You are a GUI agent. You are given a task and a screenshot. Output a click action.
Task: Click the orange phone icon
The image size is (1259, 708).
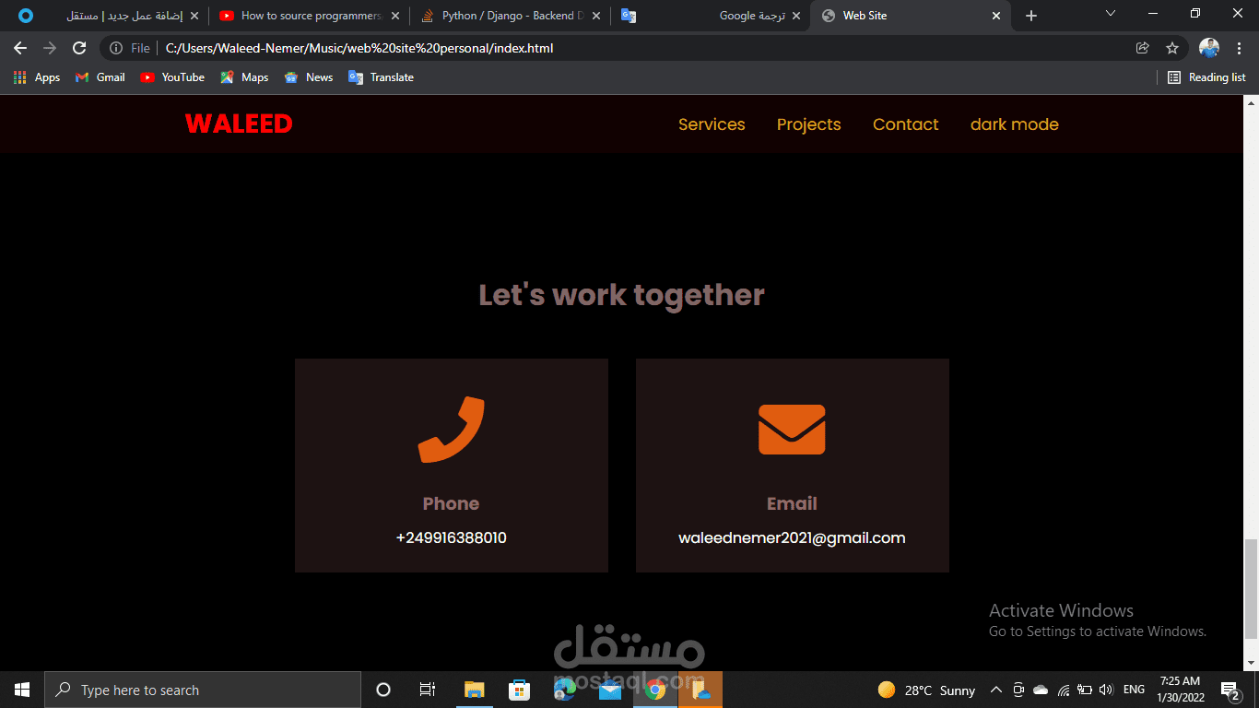point(451,430)
